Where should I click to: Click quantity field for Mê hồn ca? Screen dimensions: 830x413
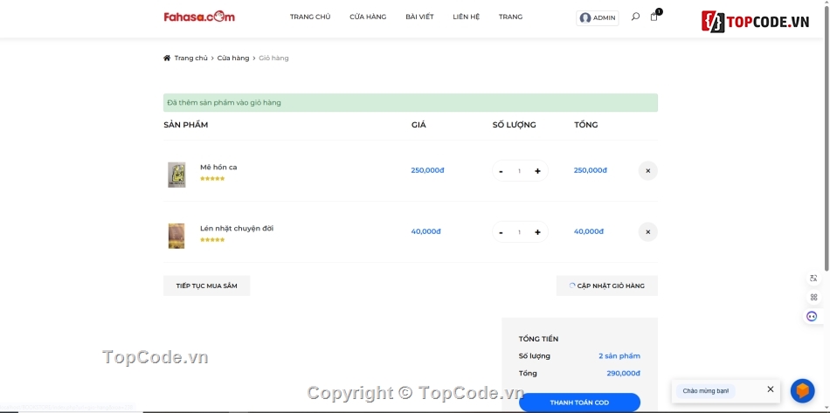click(519, 171)
